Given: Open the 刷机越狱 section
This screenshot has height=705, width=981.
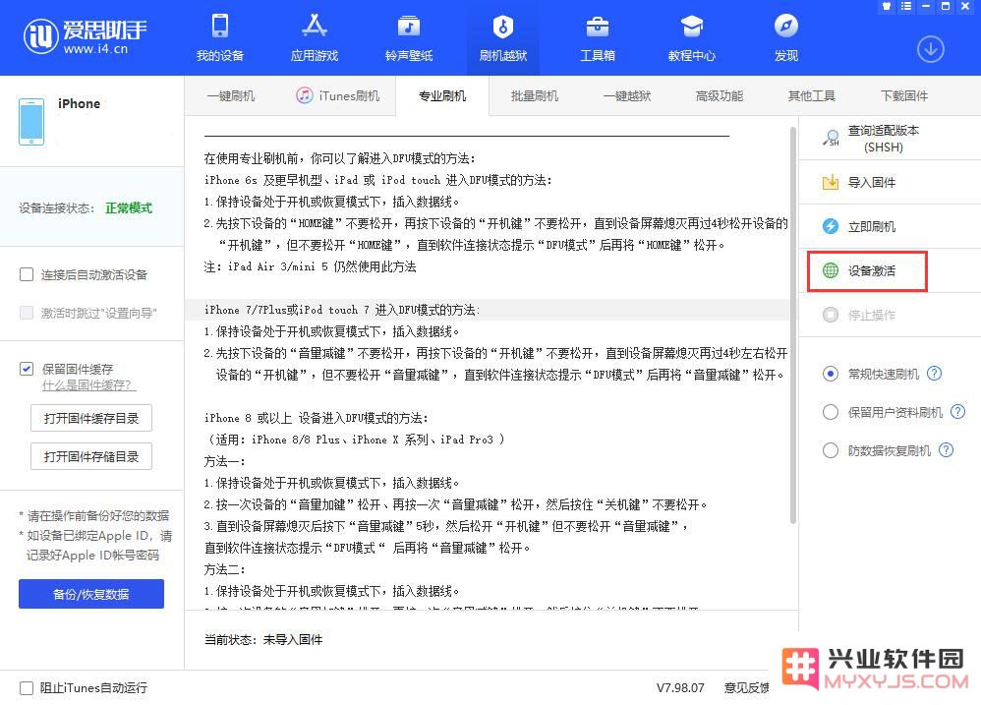Looking at the screenshot, I should pos(503,38).
